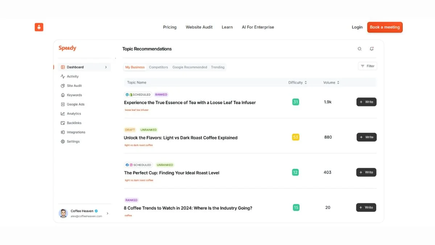
Task: Sort by Difficulty column arrows
Action: (306, 83)
